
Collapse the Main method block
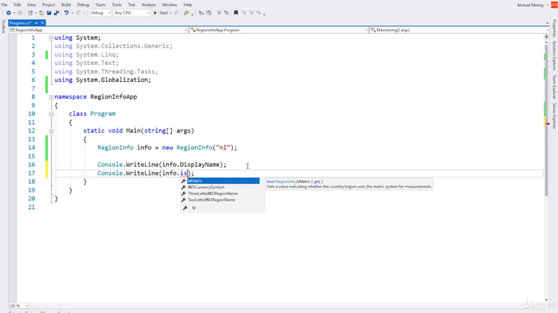[51, 131]
